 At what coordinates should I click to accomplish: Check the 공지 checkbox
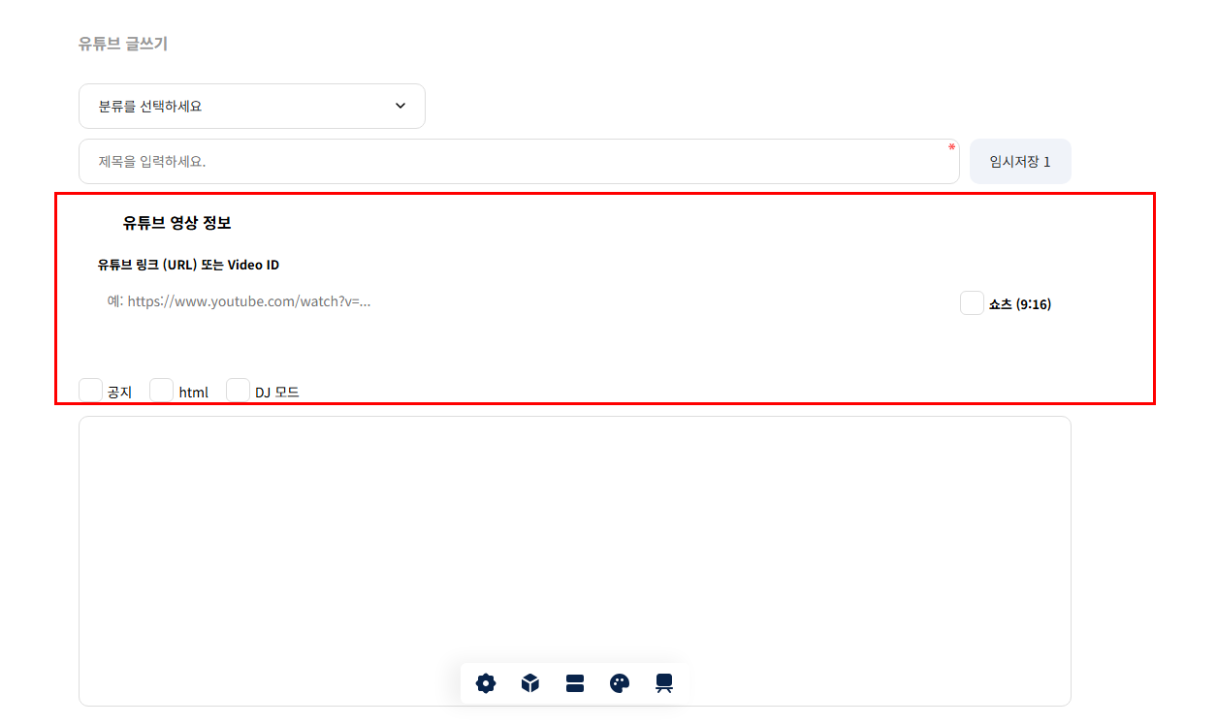[90, 391]
